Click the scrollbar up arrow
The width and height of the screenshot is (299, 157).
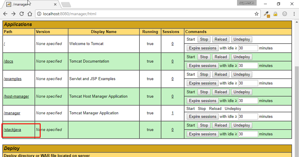(297, 22)
